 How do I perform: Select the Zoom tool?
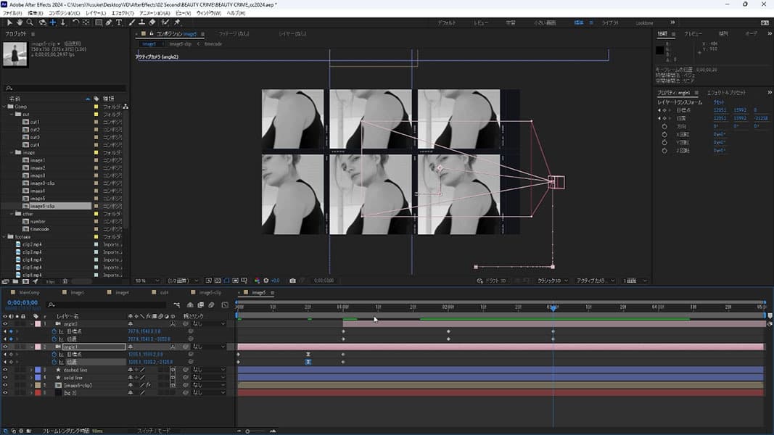[x=29, y=22]
